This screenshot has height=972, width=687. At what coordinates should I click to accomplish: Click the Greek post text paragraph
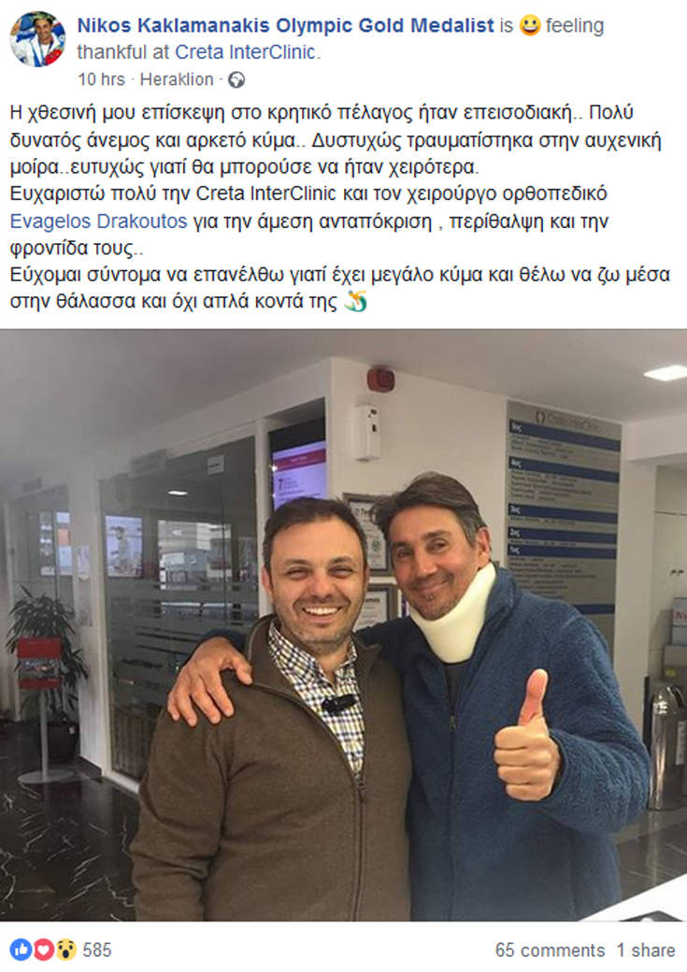tap(340, 207)
